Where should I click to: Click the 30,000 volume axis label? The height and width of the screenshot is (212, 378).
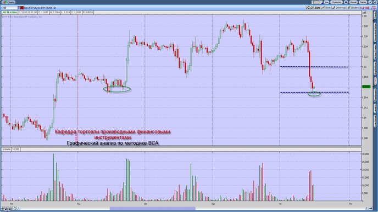[x=365, y=154]
